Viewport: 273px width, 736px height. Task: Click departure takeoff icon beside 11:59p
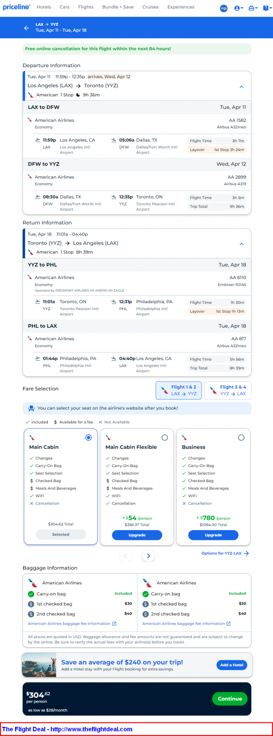[x=38, y=140]
